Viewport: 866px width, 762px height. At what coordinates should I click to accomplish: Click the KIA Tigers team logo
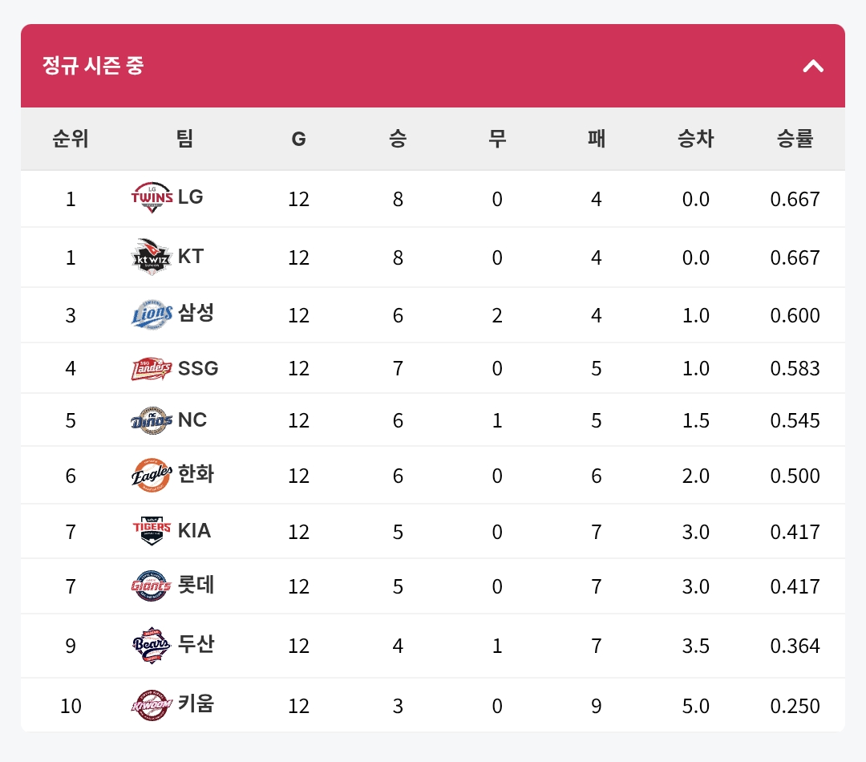152,531
